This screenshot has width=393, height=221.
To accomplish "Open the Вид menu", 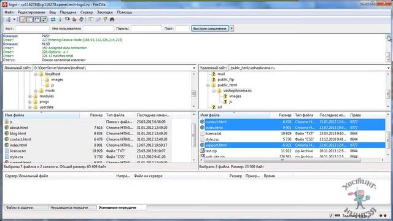I will coord(52,12).
